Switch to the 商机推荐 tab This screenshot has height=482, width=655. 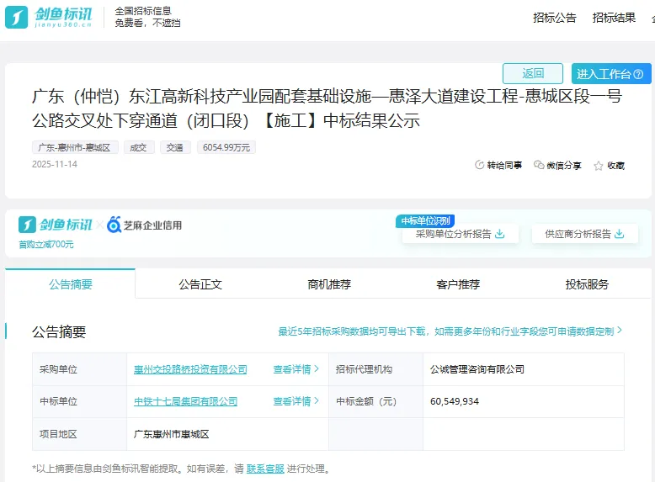click(329, 284)
